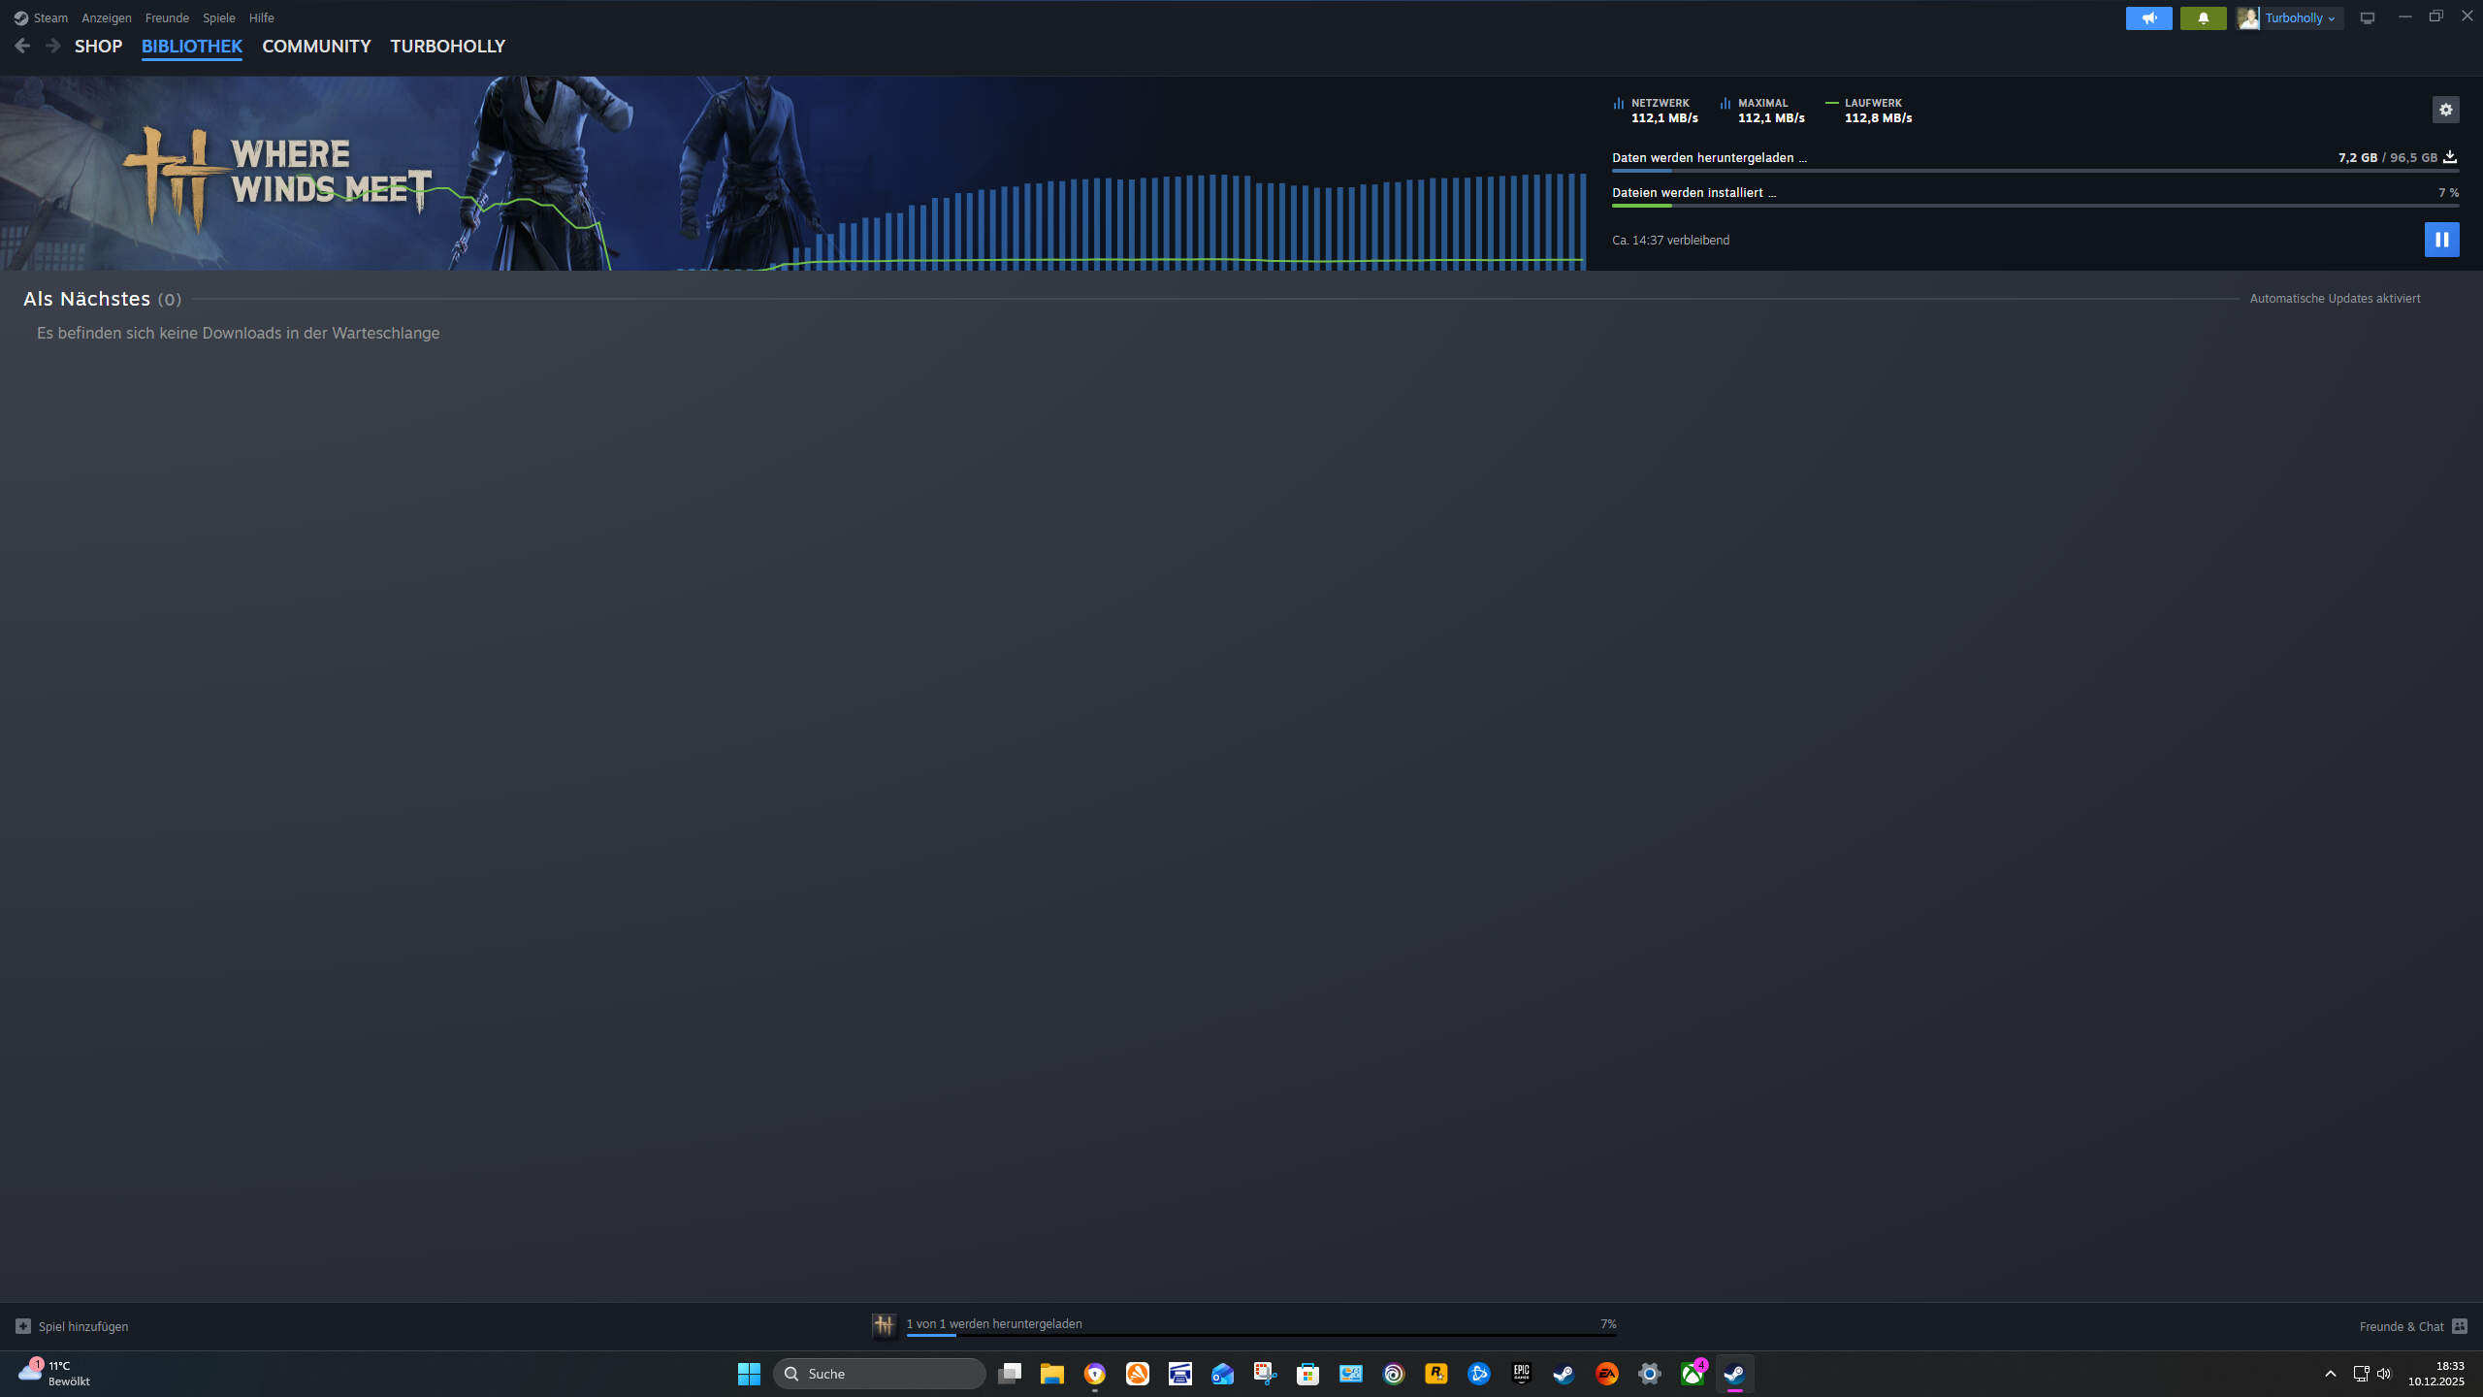Open the Spiele menu
Viewport: 2483px width, 1397px height.
[218, 17]
